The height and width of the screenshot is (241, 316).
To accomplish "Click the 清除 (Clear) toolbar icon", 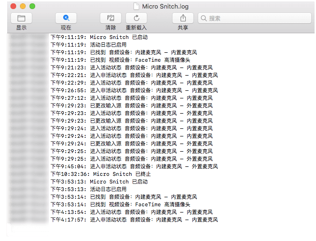I will pos(111,19).
